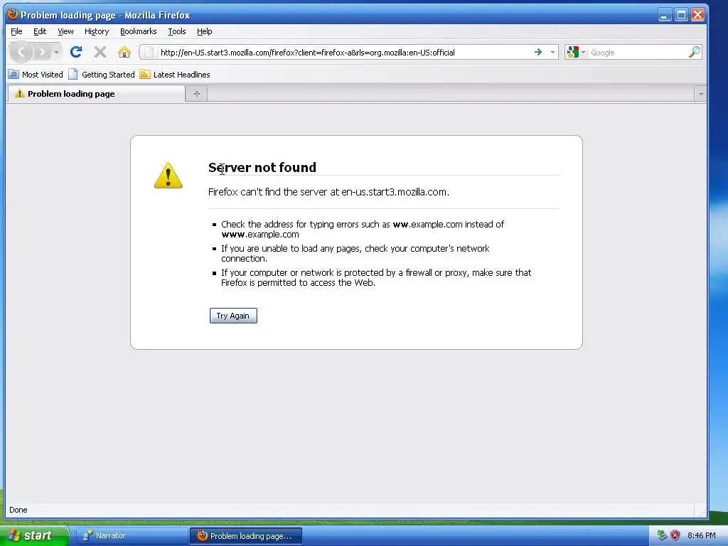Open the Bookmarks menu

[139, 31]
